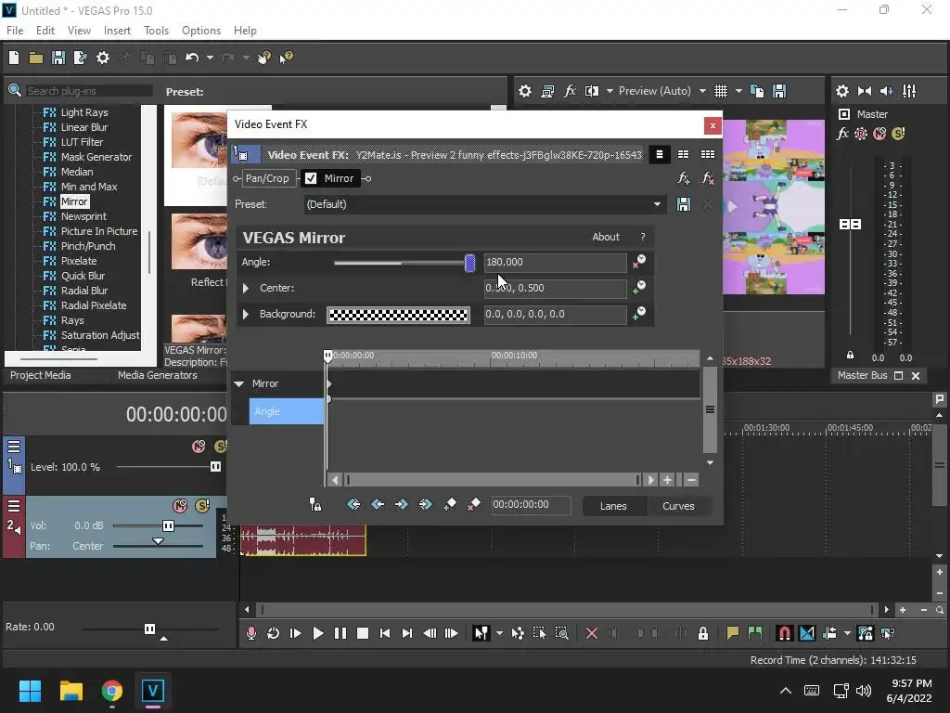Screen dimensions: 950x713
Task: Collapse the Mirror lane in the FX timeline
Action: 239,383
